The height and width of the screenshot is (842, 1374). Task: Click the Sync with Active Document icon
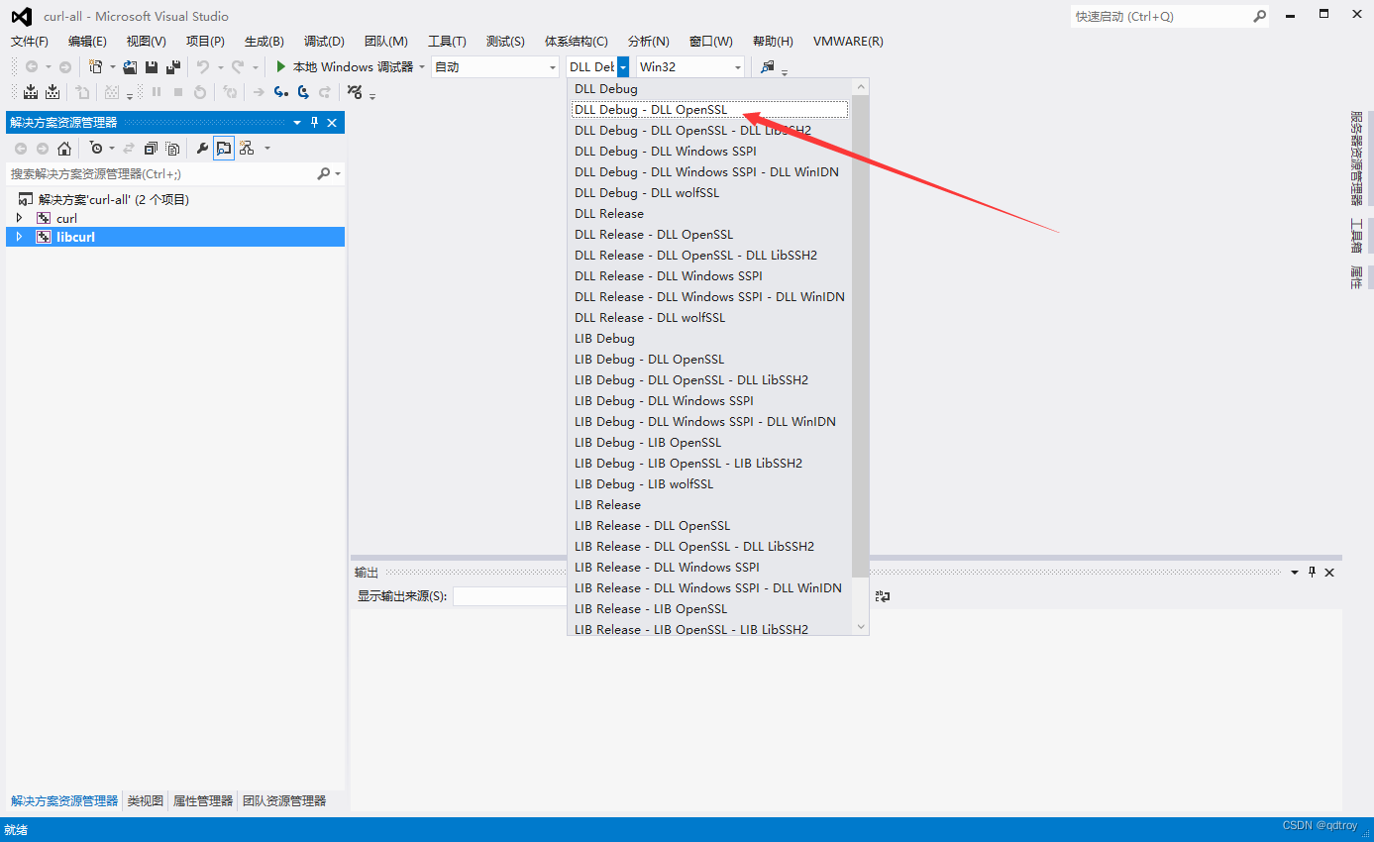[x=128, y=148]
